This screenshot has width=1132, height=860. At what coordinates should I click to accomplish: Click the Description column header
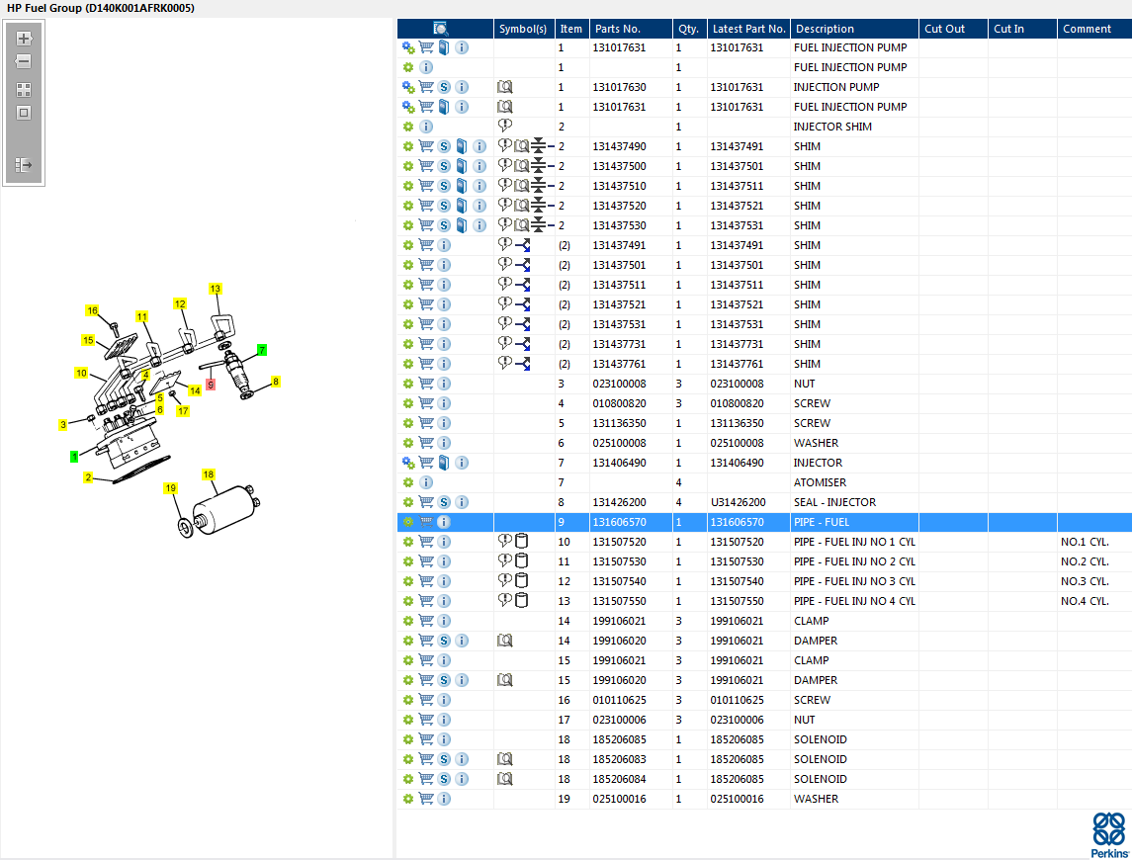825,29
